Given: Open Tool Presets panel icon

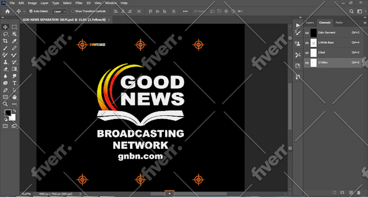Looking at the screenshot, I should [298, 55].
